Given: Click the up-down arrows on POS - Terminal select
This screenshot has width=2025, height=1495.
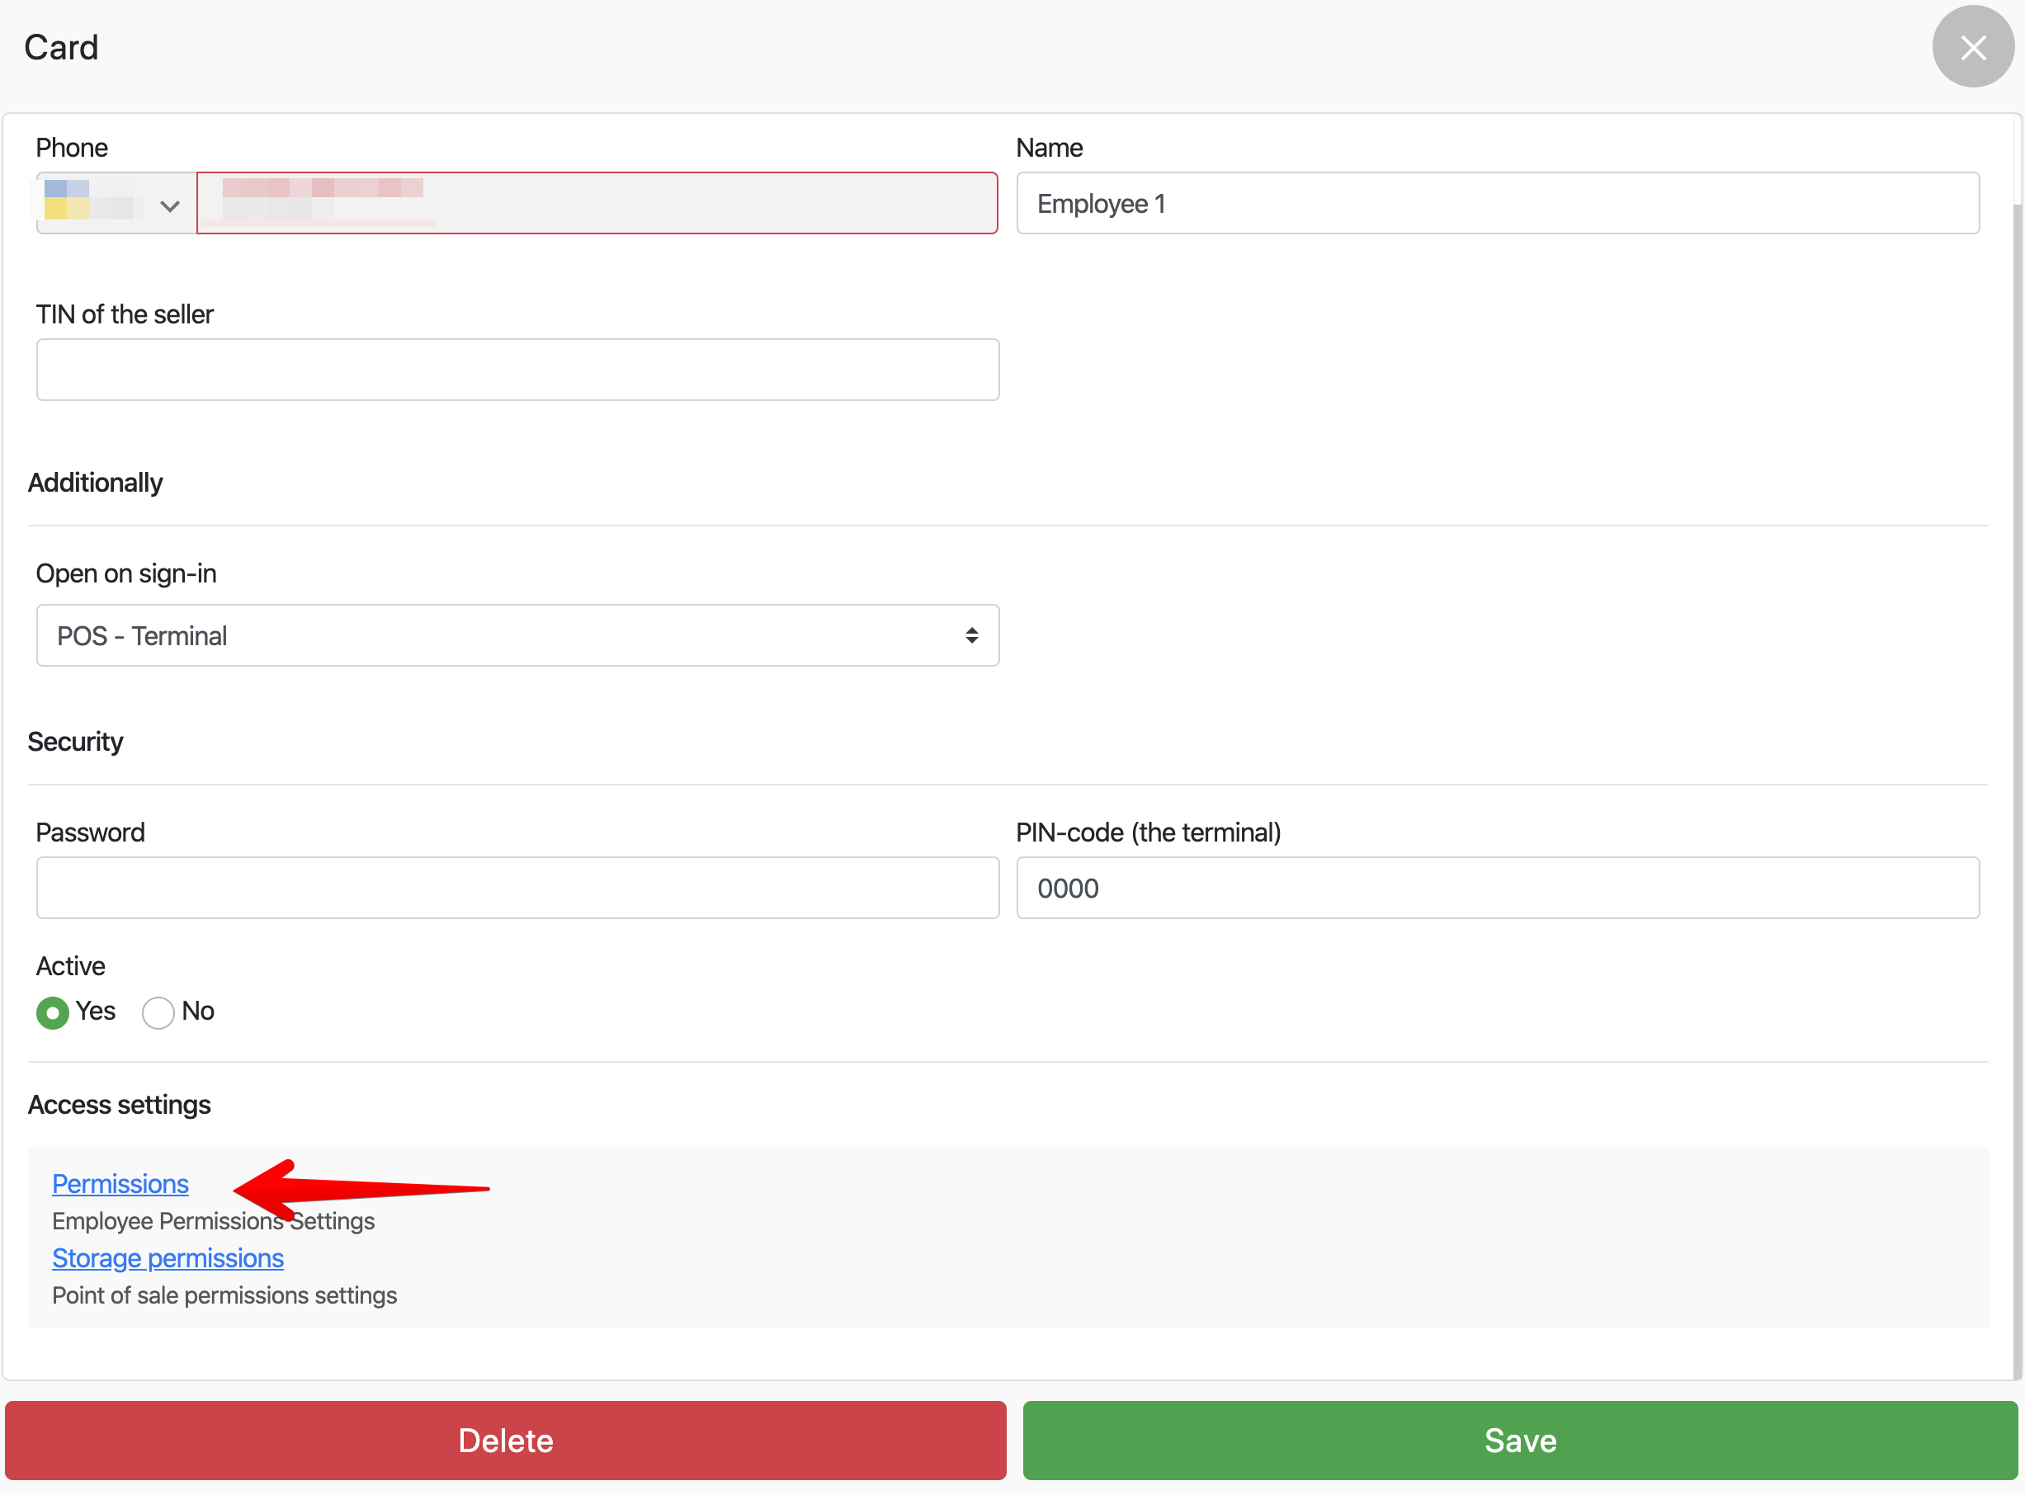Looking at the screenshot, I should click(971, 635).
